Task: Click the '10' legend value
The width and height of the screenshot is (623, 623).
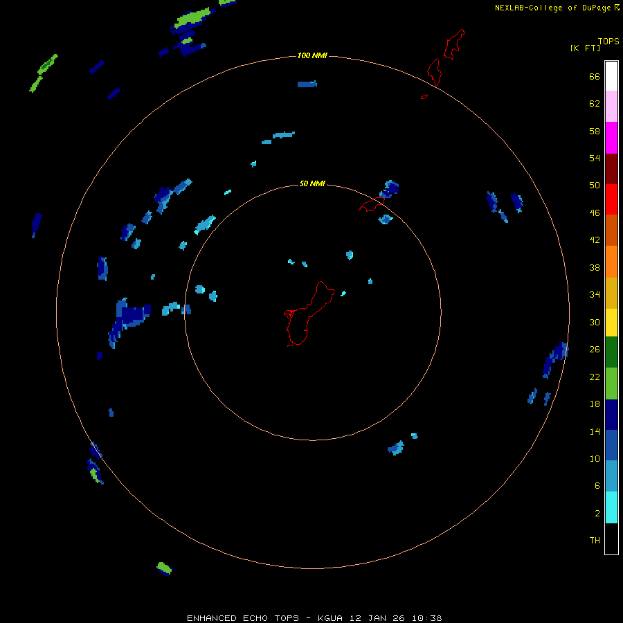Action: click(595, 459)
